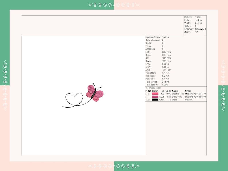Select the 'Deep Pink' thread name
228x171 pixels.
(177, 97)
